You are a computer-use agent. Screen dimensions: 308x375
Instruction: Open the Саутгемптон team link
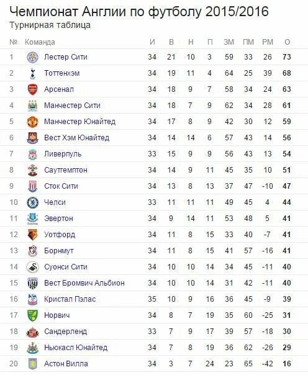[x=66, y=169]
